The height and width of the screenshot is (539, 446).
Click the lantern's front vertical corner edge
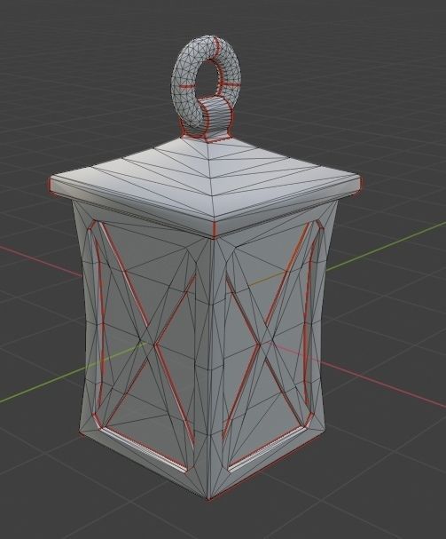pyautogui.click(x=211, y=369)
